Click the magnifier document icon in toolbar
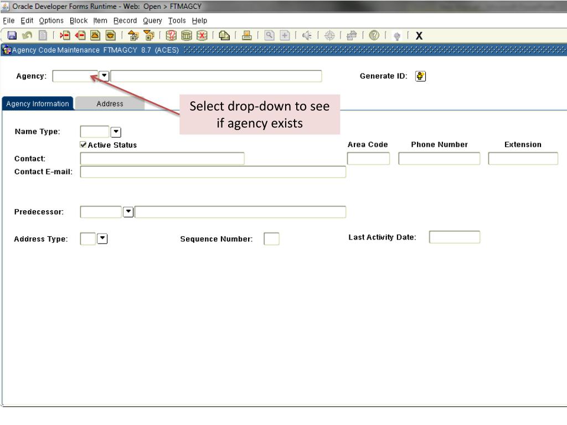The width and height of the screenshot is (567, 425). pyautogui.click(x=270, y=35)
